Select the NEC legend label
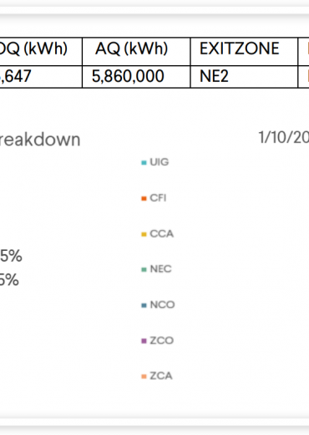 (x=160, y=269)
